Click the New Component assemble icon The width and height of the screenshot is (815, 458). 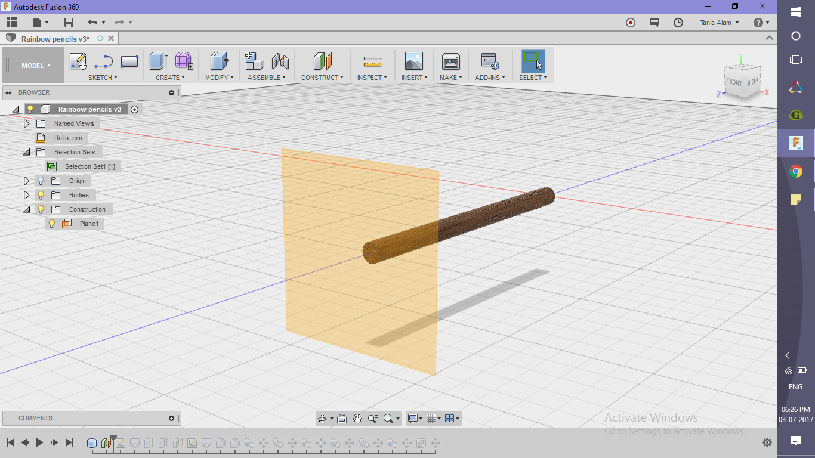coord(254,61)
